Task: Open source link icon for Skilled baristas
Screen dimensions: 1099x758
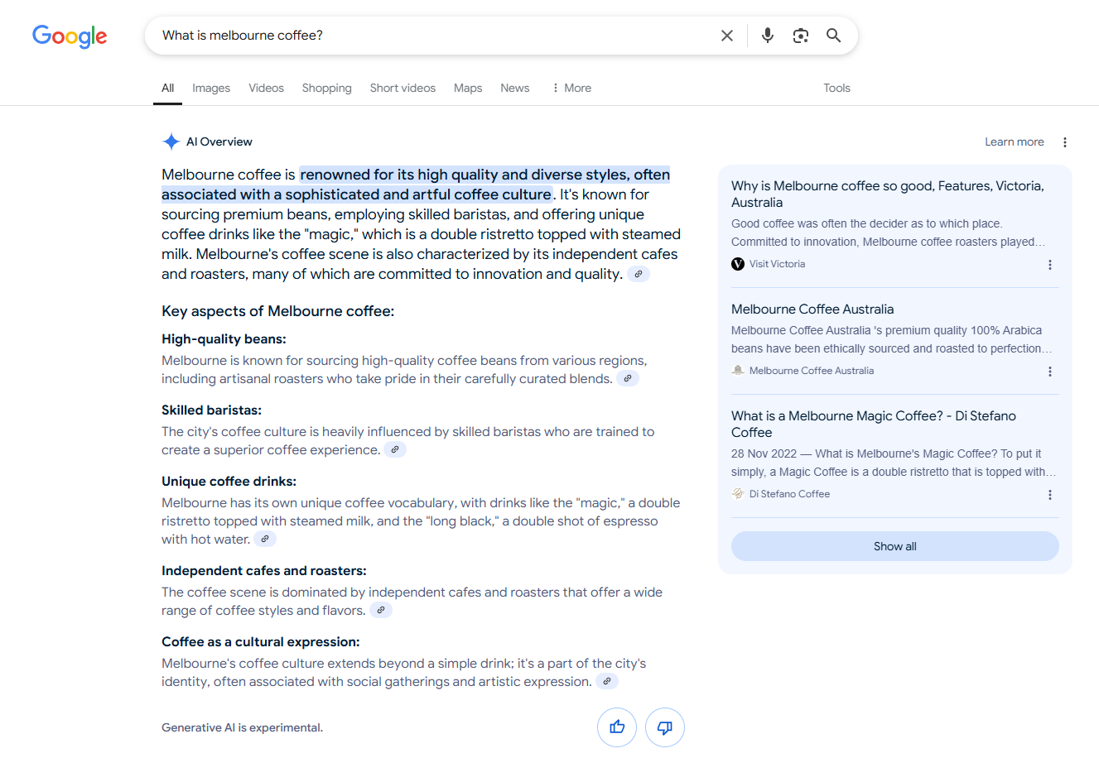Action: tap(395, 450)
